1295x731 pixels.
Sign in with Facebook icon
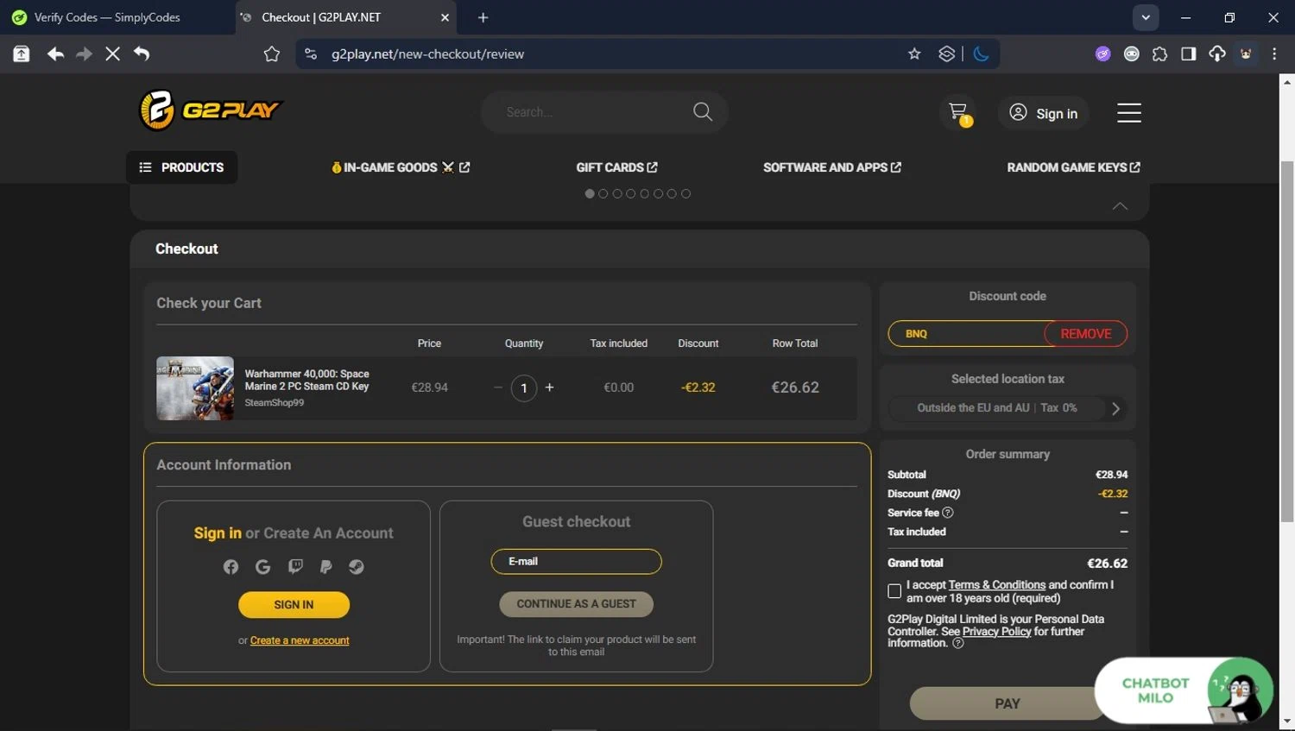pyautogui.click(x=231, y=567)
